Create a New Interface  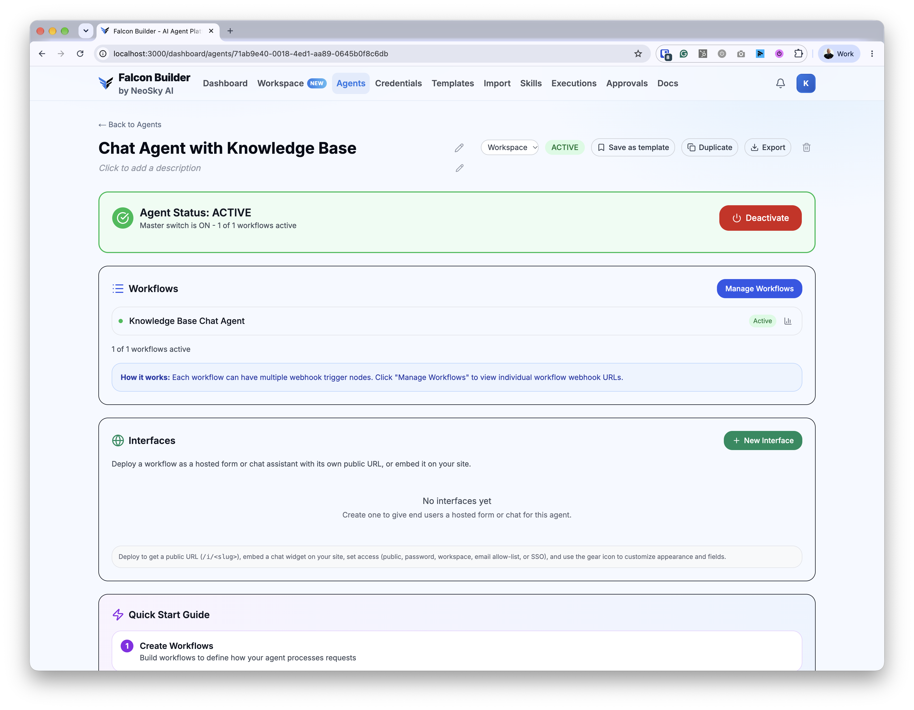tap(763, 441)
